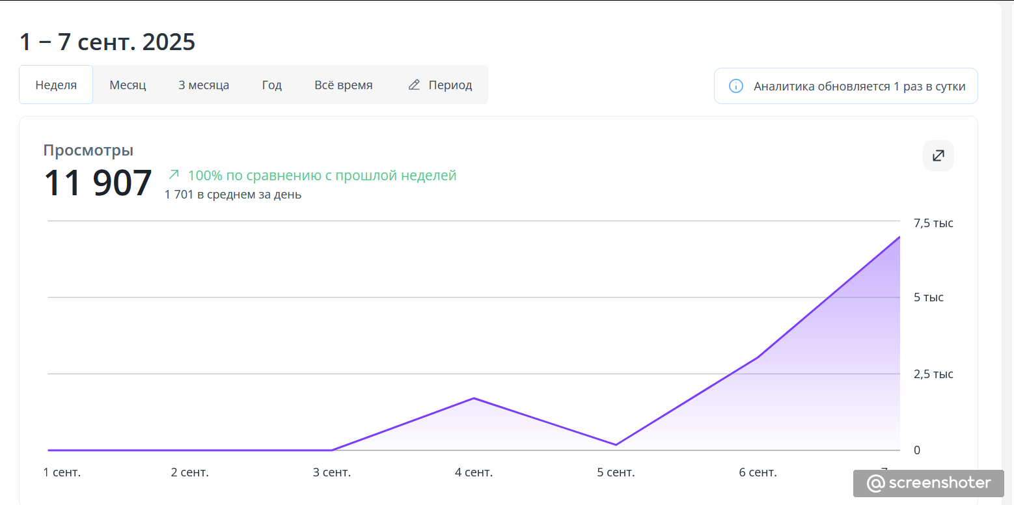Click the info icon in analytics notice

[736, 86]
